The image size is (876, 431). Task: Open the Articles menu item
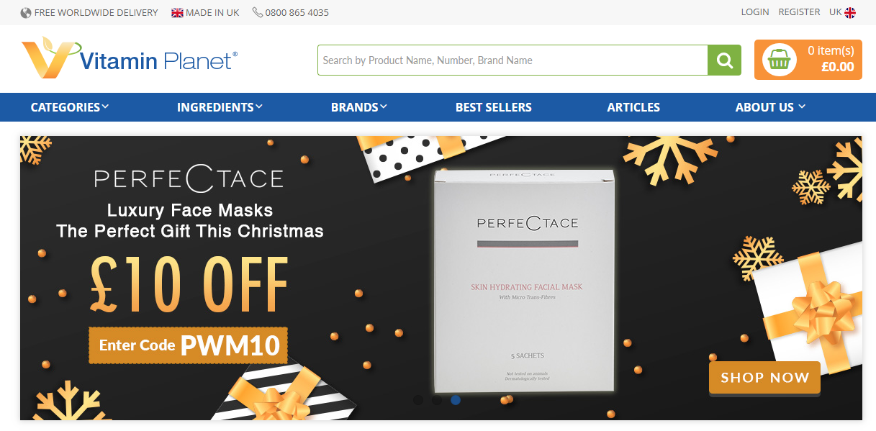(633, 107)
